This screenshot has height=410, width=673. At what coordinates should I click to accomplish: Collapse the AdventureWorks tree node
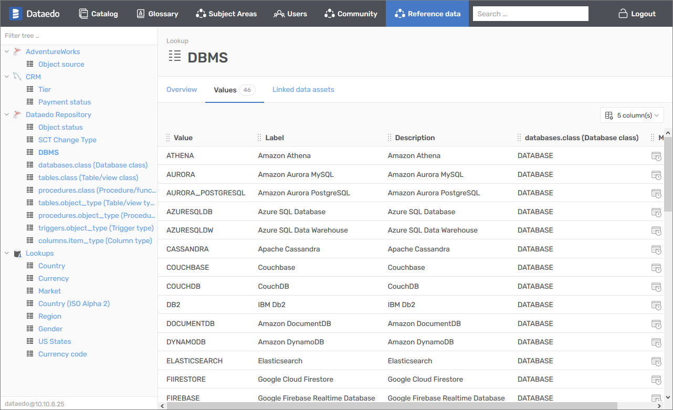click(7, 51)
